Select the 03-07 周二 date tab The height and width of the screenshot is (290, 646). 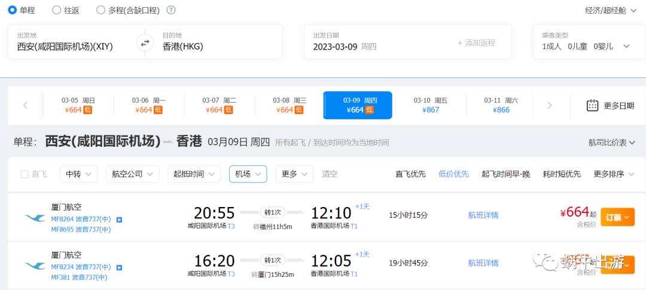click(x=219, y=105)
